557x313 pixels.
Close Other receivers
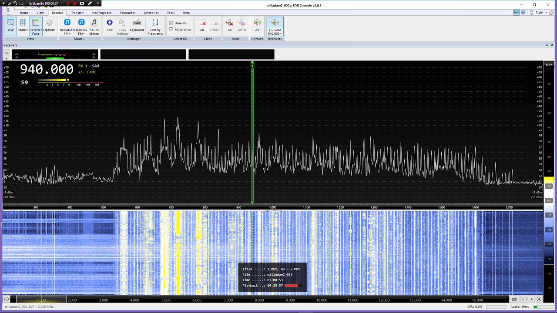(215, 26)
